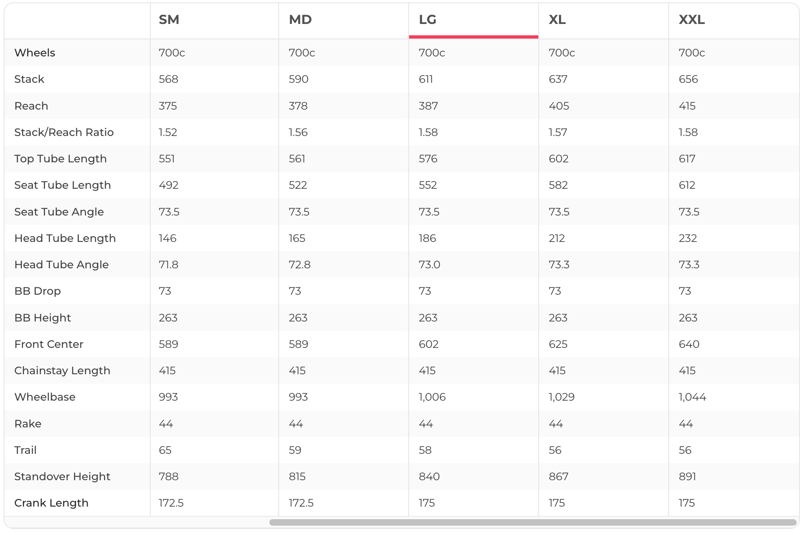Choose the XXL size column header
This screenshot has height=535, width=806.
[692, 19]
